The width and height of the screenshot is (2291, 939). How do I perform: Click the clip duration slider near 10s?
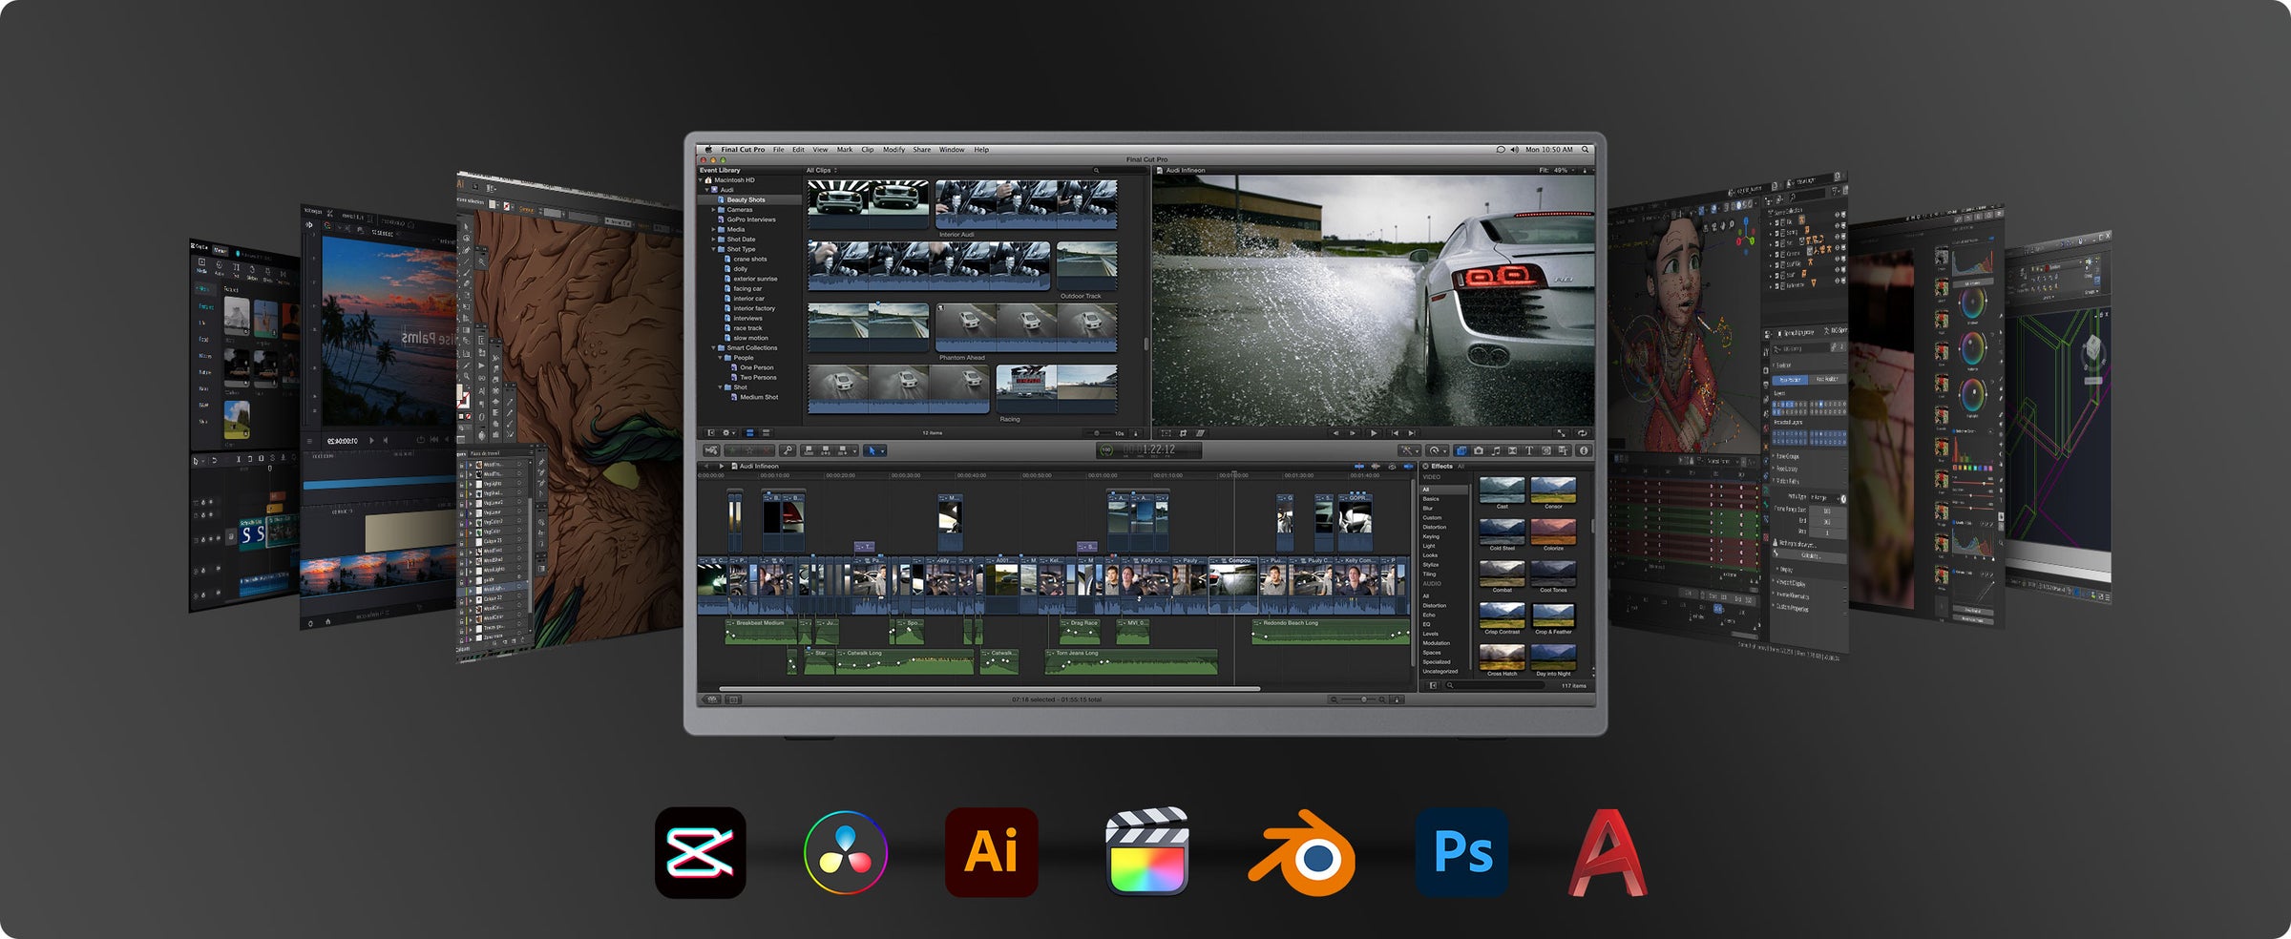(x=1097, y=432)
